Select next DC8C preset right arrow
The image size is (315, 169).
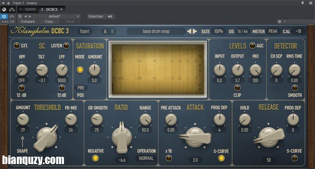pyautogui.click(x=195, y=31)
